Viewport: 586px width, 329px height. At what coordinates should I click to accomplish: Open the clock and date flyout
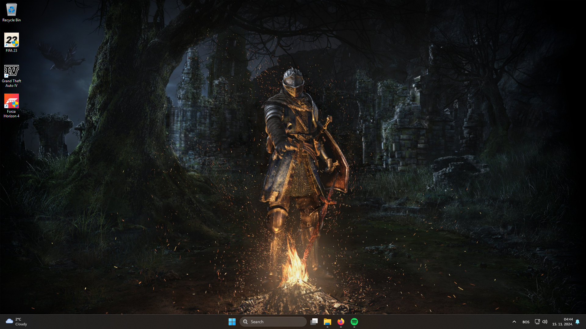pyautogui.click(x=562, y=322)
